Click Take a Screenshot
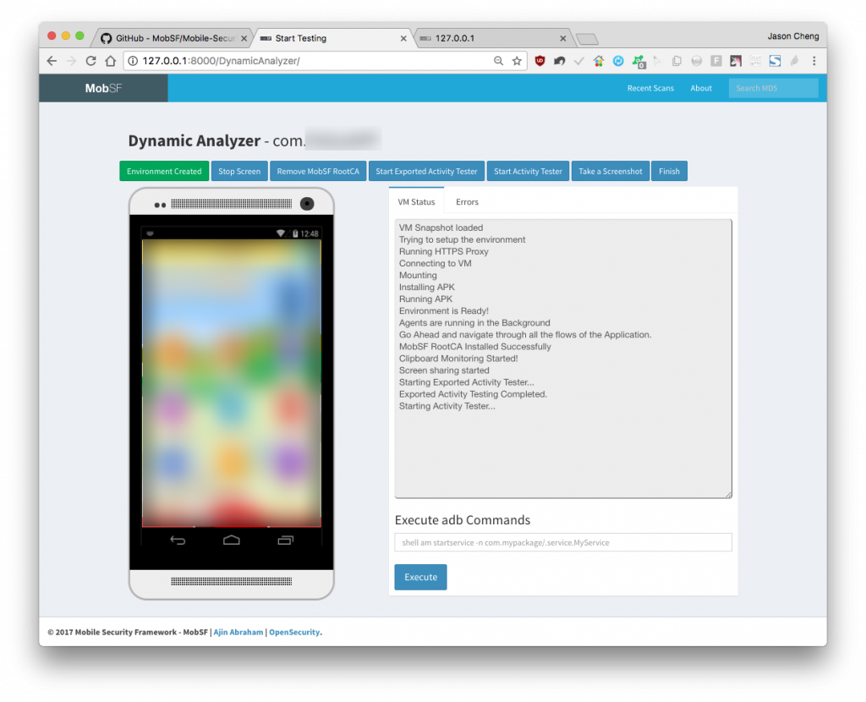The width and height of the screenshot is (866, 702). click(611, 171)
